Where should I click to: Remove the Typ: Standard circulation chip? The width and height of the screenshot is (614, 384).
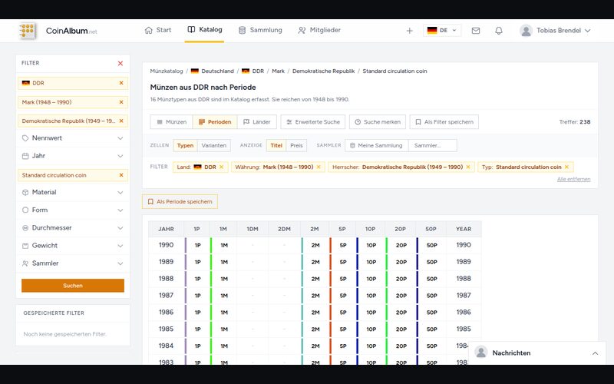[566, 167]
